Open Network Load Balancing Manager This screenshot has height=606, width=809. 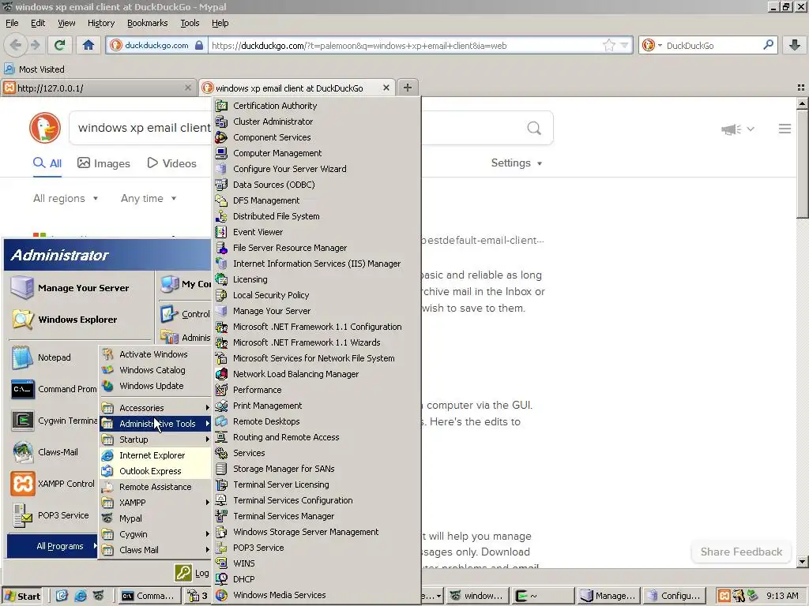pyautogui.click(x=317, y=374)
